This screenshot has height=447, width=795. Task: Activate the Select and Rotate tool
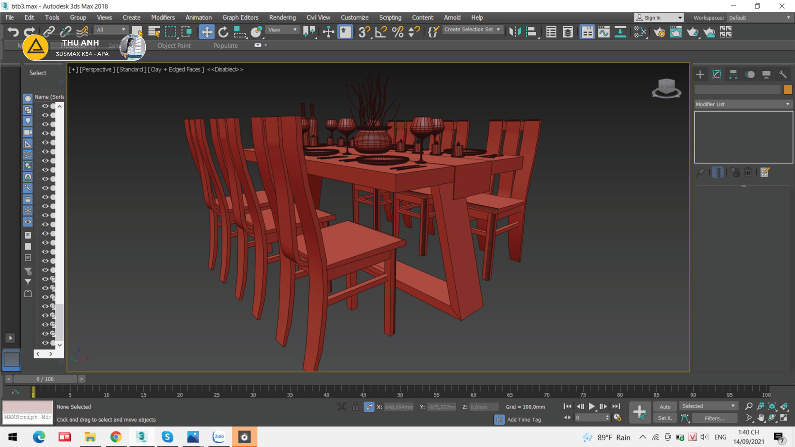coord(223,32)
